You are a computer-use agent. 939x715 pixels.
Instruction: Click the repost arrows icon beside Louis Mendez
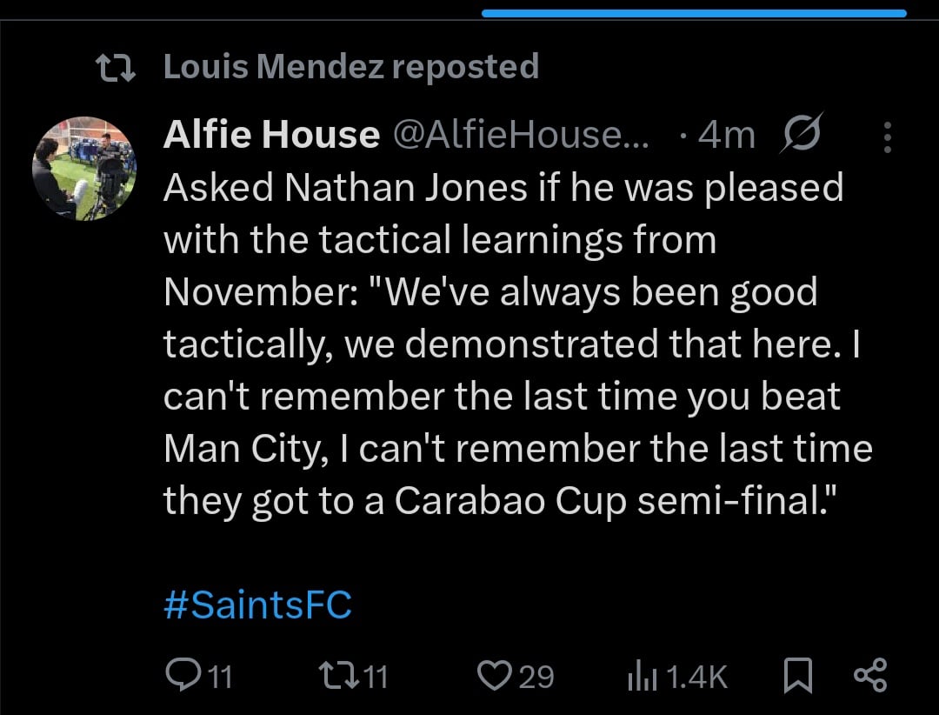(x=115, y=68)
